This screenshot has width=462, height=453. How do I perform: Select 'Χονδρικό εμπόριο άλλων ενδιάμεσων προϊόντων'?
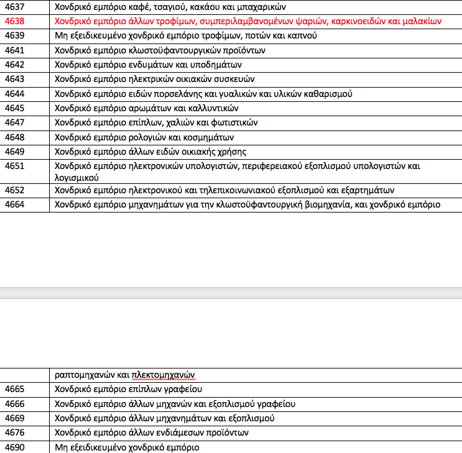(152, 433)
